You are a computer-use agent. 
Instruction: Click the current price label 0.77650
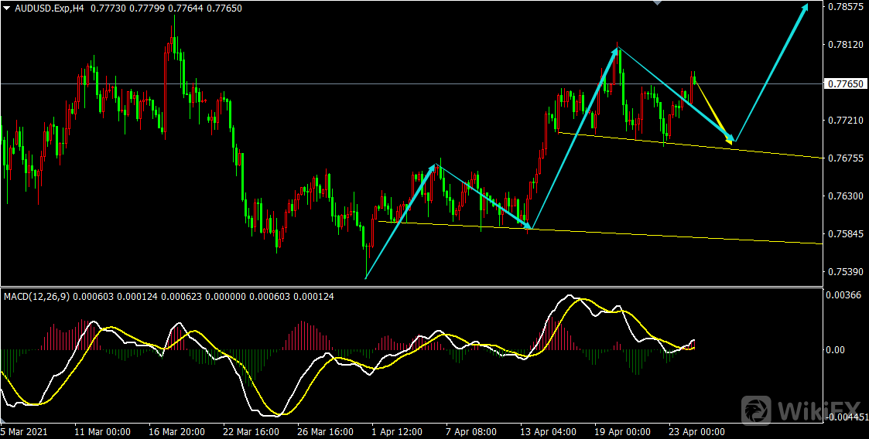click(x=844, y=83)
